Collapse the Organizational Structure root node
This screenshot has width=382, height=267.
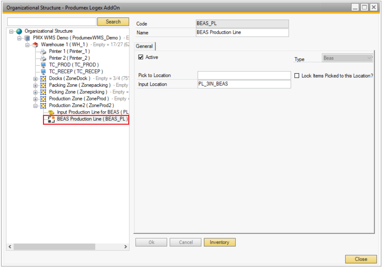(x=11, y=31)
